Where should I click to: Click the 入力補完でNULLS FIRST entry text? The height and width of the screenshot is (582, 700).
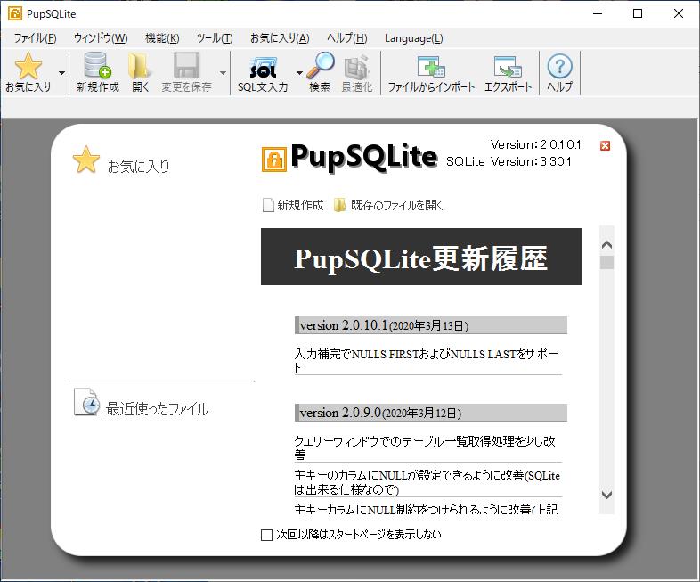pyautogui.click(x=427, y=360)
